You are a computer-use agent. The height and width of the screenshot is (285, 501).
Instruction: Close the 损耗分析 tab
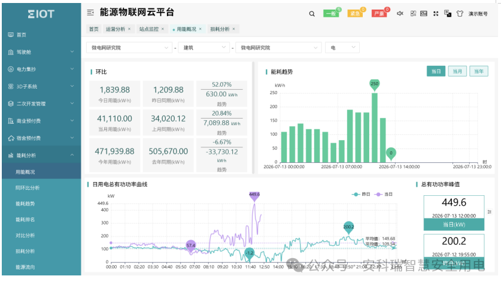coord(233,29)
